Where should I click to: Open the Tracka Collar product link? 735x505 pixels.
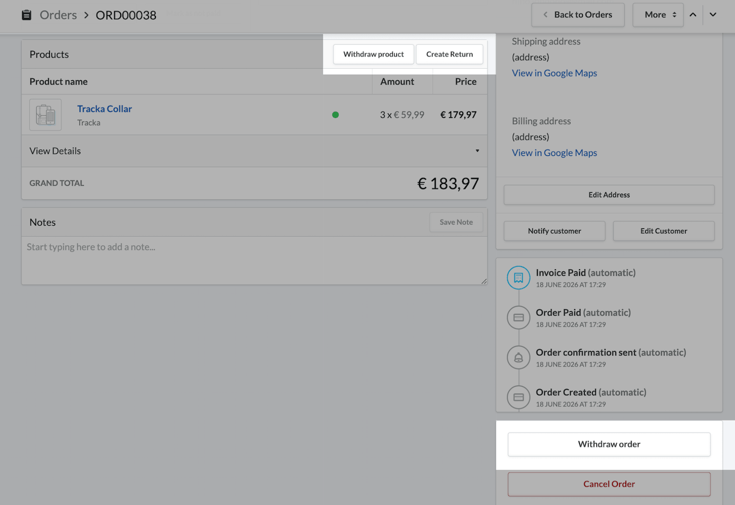104,109
